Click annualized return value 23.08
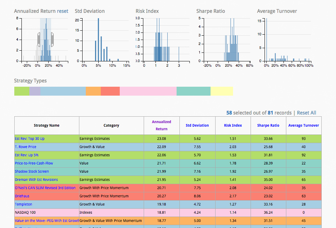This screenshot has height=228, width=336. 162,138
